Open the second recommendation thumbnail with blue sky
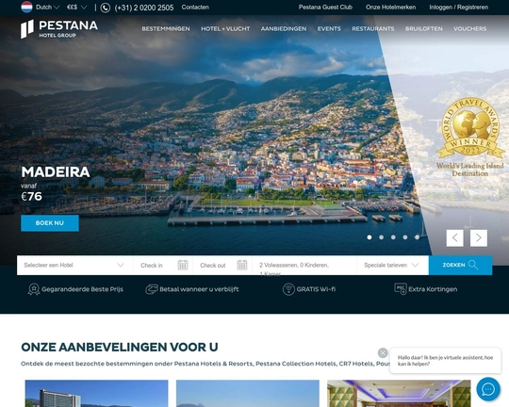 248,394
